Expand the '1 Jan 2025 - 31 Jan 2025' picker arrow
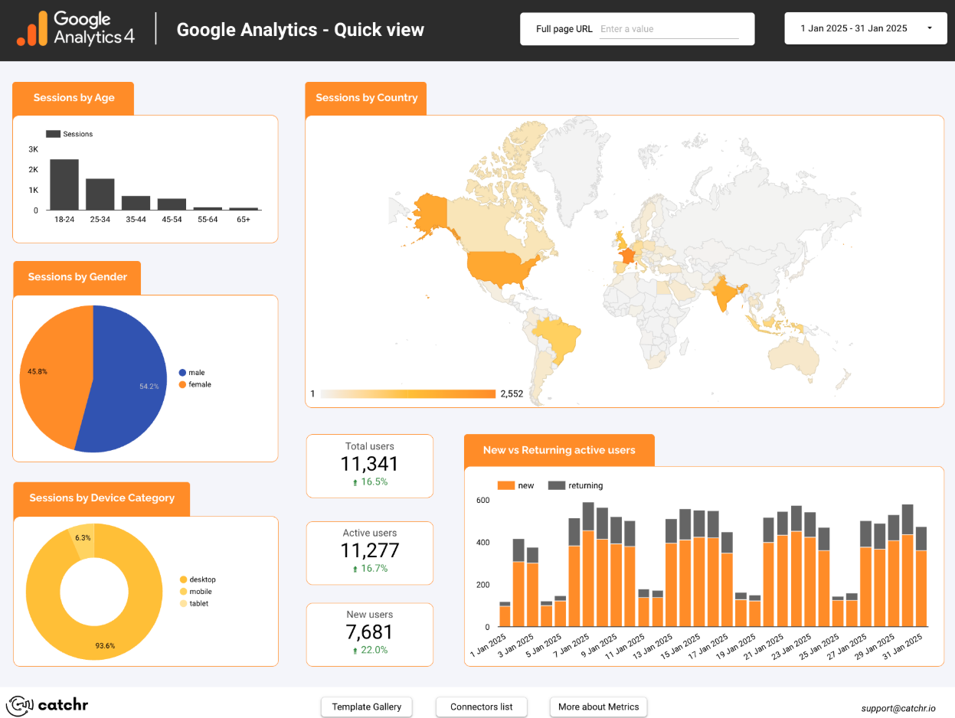 [x=931, y=28]
